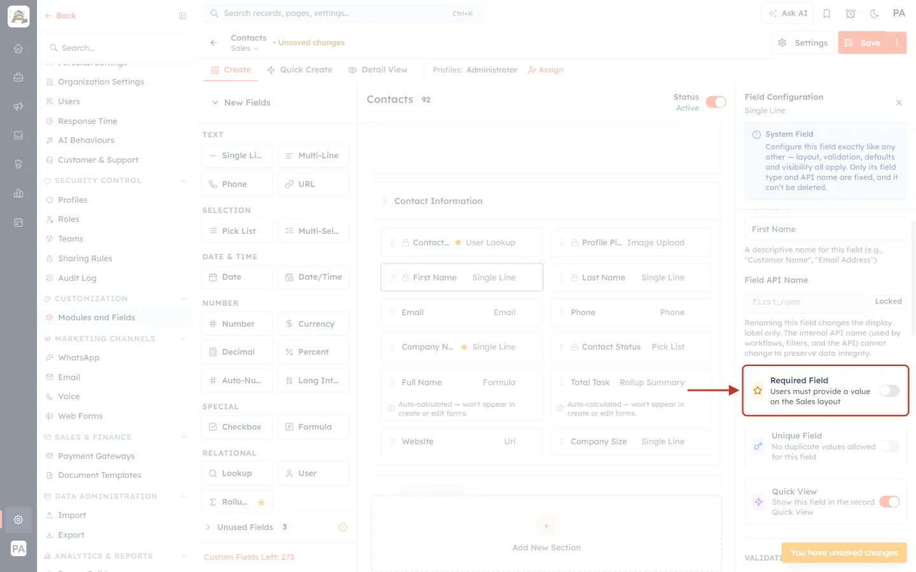Switch to the Quick Create tab
The width and height of the screenshot is (916, 572).
click(x=300, y=70)
